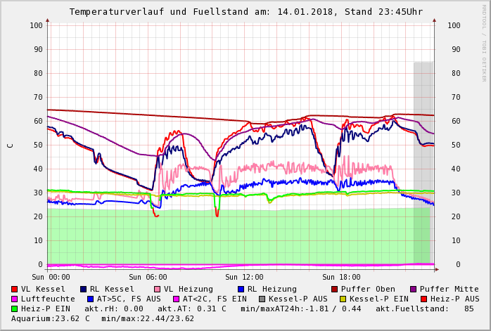
Task: Select the blue RL Heizung legend swatch
Action: (x=241, y=289)
